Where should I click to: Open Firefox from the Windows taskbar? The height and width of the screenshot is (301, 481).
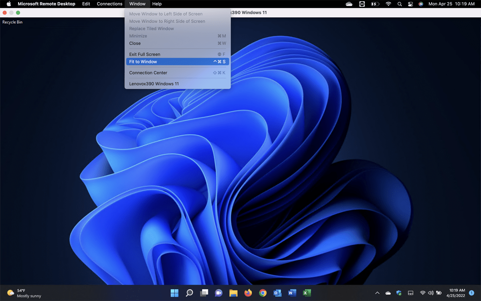(248, 293)
